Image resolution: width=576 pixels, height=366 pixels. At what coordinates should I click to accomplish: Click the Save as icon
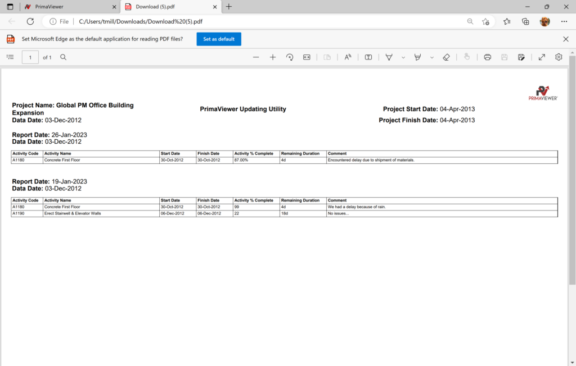pos(521,57)
